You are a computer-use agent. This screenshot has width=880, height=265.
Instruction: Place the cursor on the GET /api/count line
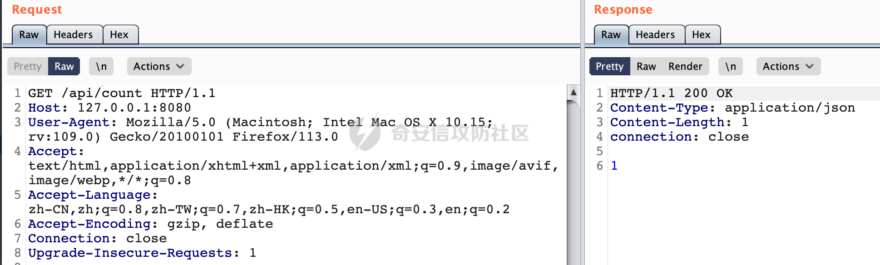point(122,93)
